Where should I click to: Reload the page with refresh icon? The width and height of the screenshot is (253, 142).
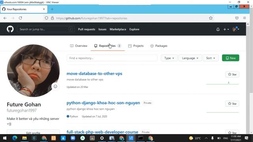click(20, 18)
